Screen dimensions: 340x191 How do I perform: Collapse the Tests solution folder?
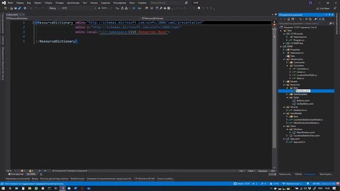click(x=281, y=31)
